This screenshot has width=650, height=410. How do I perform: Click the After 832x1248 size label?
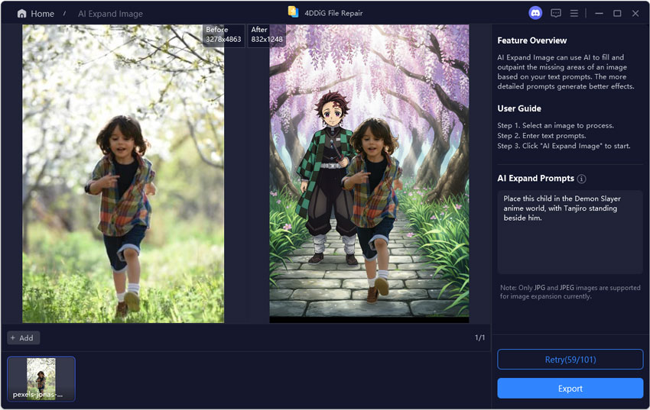(266, 34)
